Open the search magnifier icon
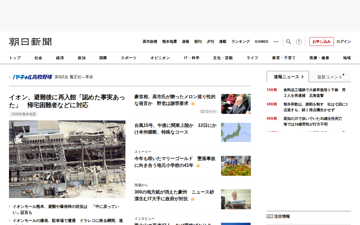This screenshot has height=225, width=360. (289, 42)
